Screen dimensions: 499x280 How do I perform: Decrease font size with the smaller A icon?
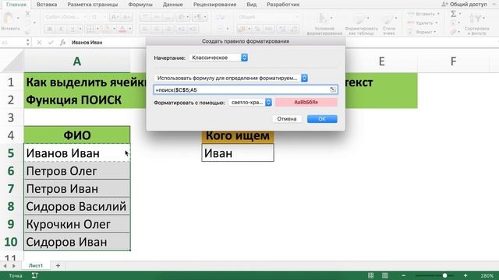126,17
